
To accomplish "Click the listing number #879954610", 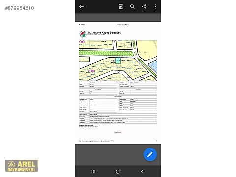I will click(x=20, y=8).
